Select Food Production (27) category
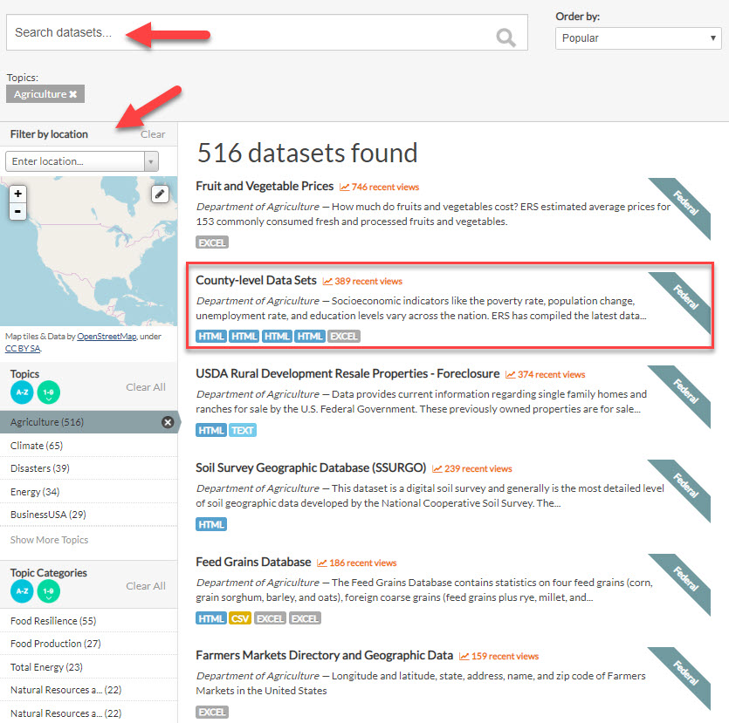 tap(54, 643)
